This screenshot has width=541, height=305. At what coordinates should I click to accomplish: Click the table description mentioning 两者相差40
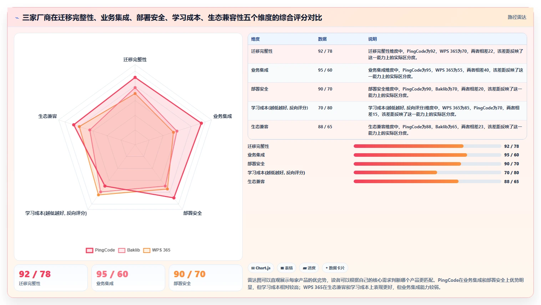coord(446,73)
